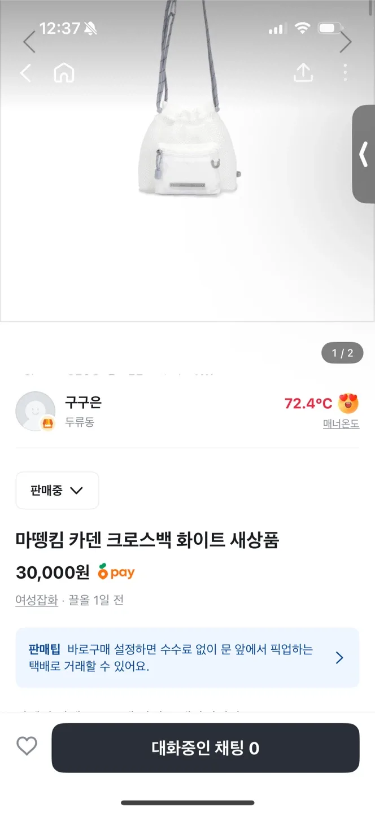
Task: Expand the 판매팁 banner chevron
Action: [x=339, y=658]
